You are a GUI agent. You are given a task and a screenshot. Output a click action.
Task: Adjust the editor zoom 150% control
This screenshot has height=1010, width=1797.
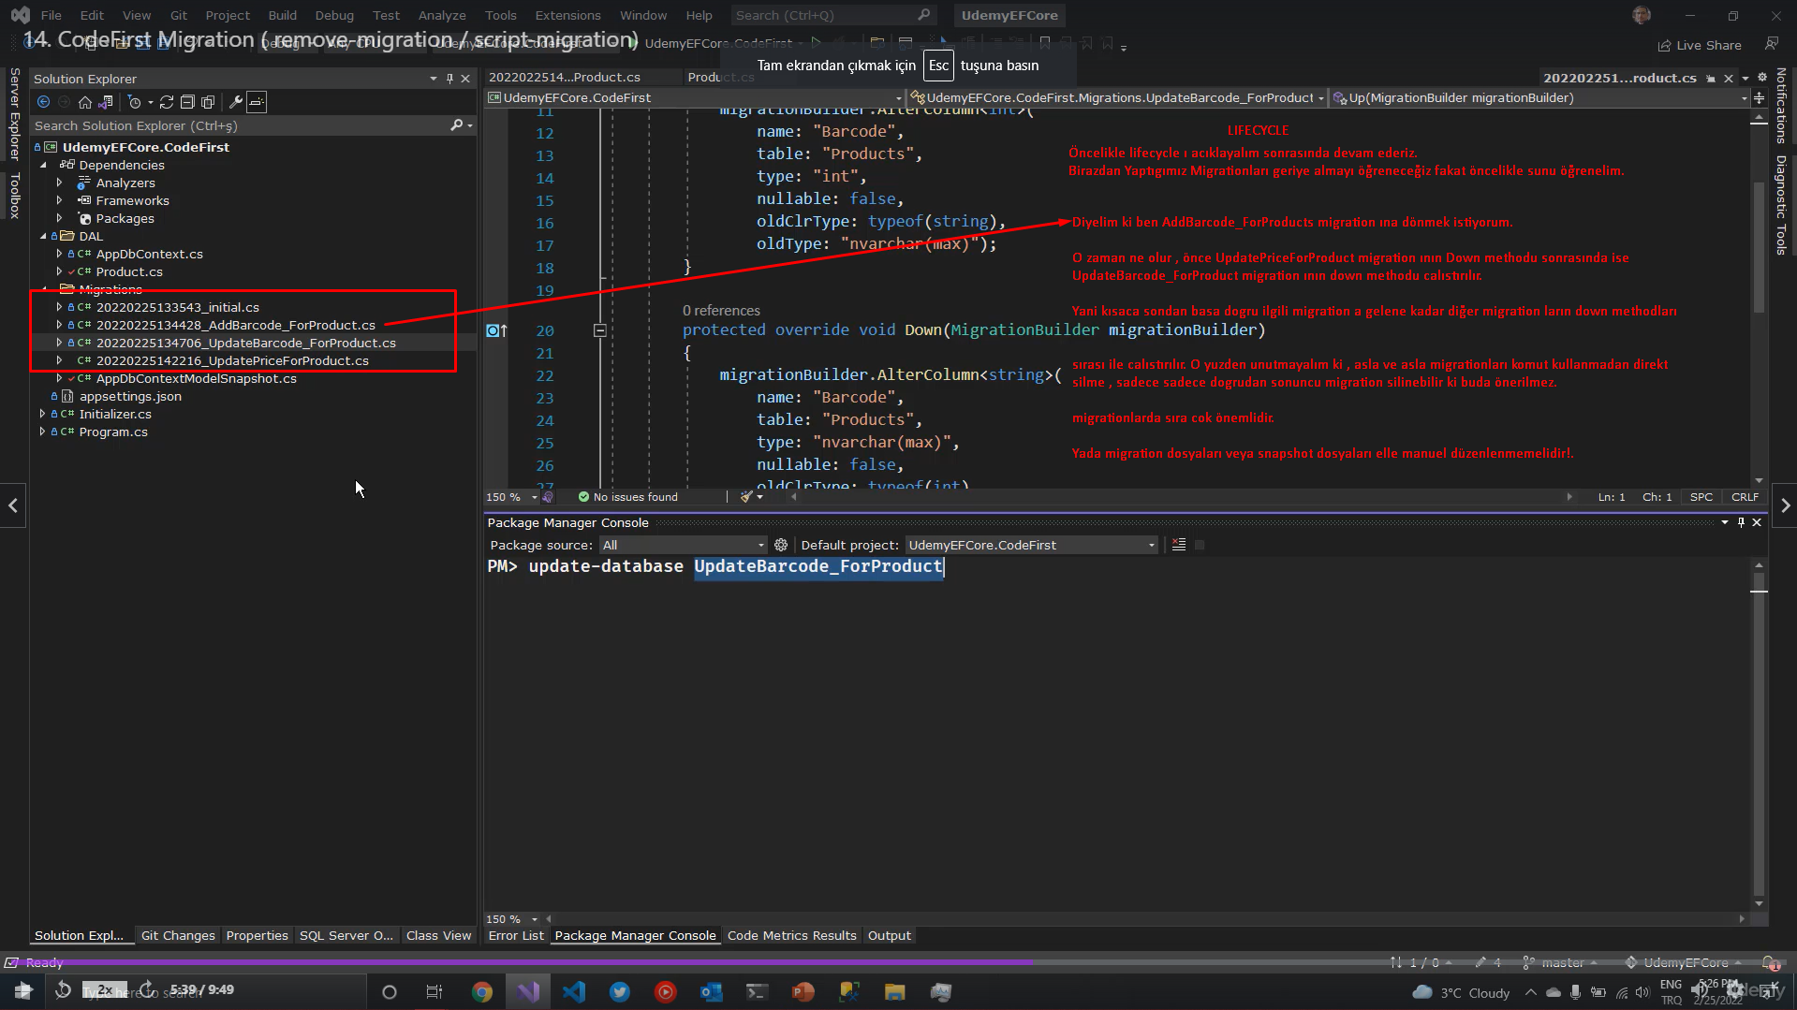[x=510, y=497]
